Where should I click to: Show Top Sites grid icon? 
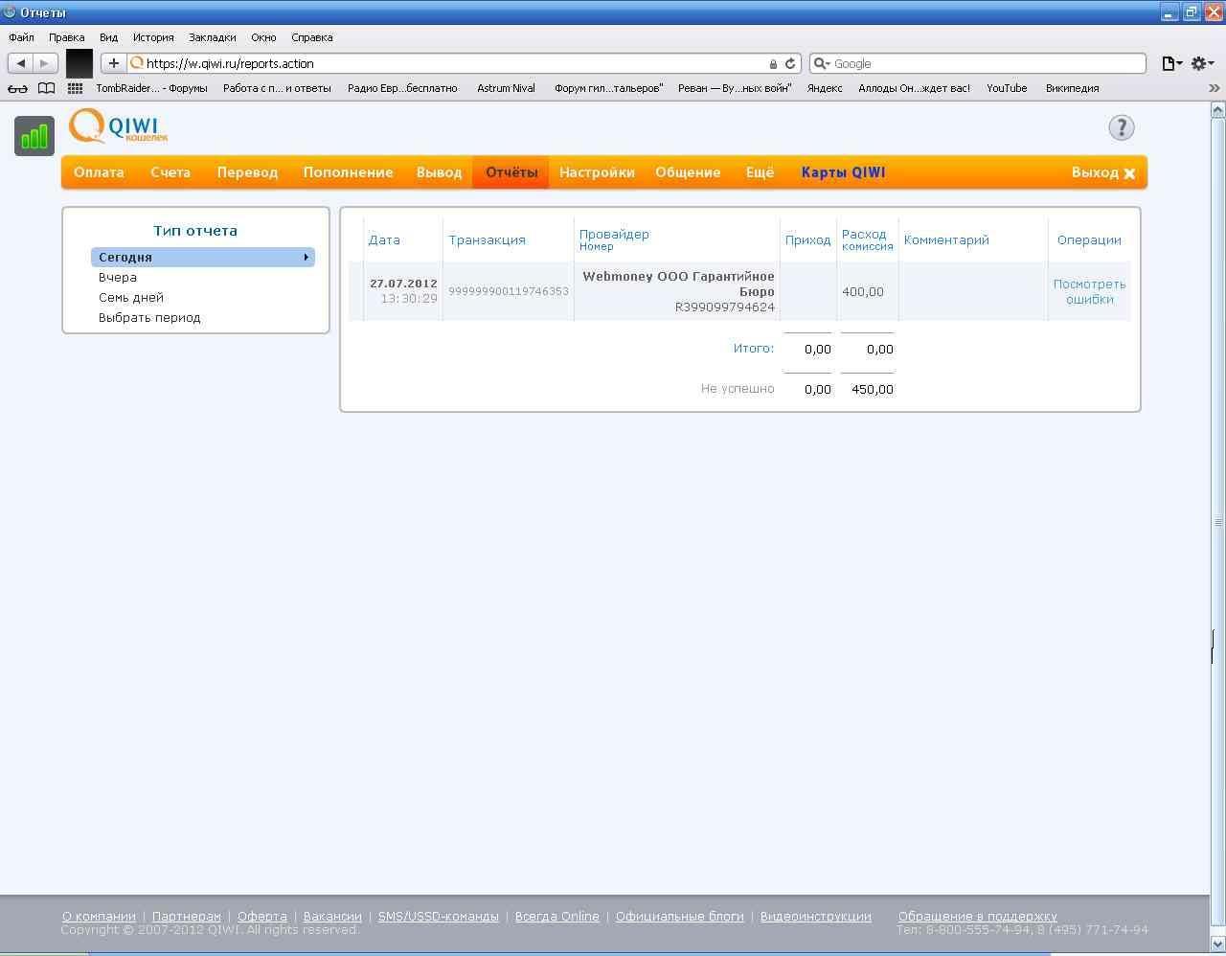coord(75,88)
